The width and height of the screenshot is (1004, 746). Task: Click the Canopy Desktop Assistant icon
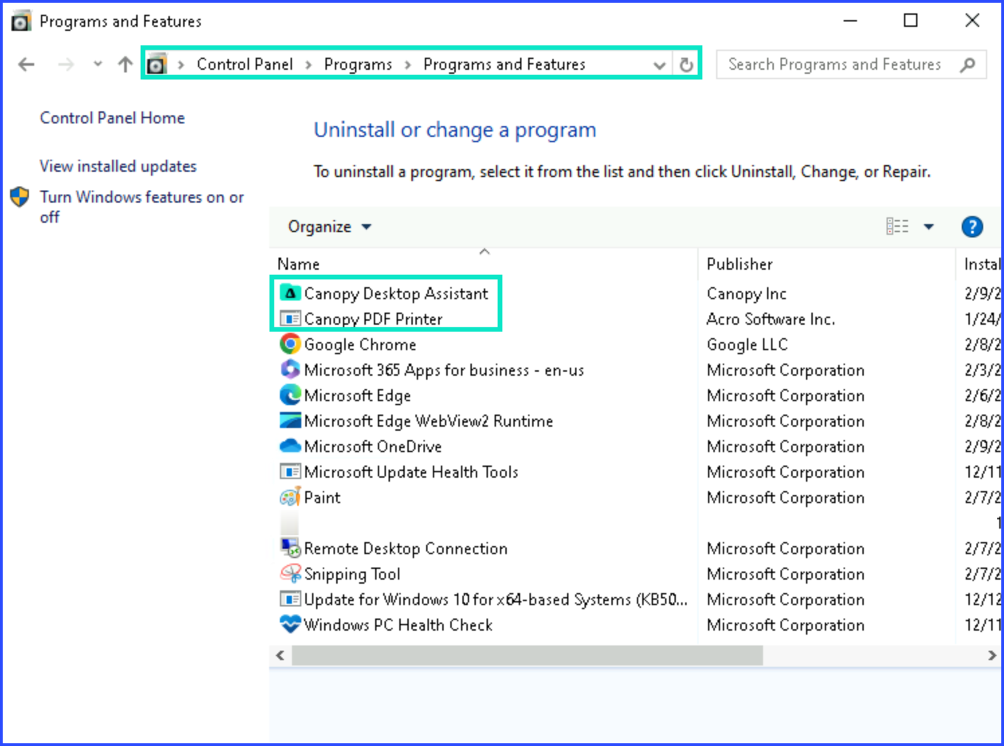point(290,293)
